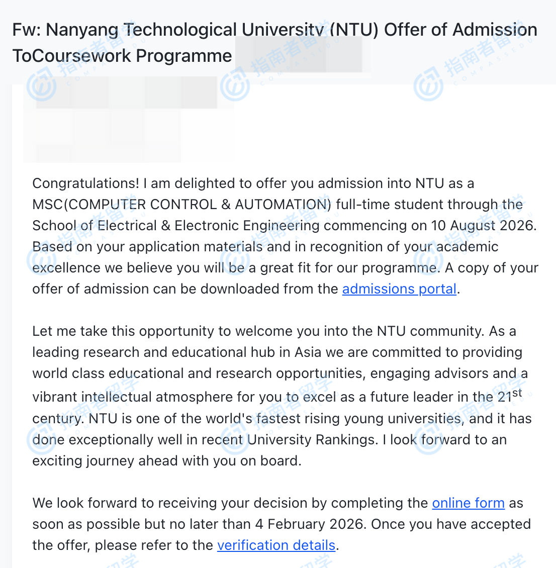This screenshot has width=556, height=568.
Task: Click the phrase University Rankings
Action: pyautogui.click(x=312, y=440)
